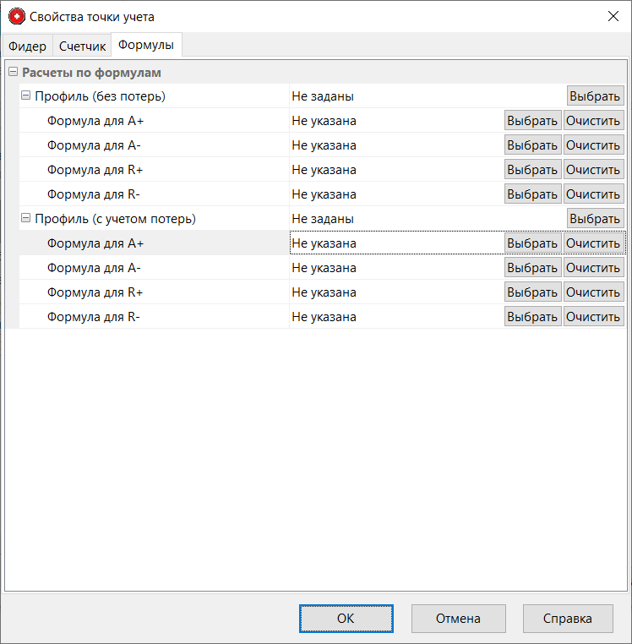Cancel changes with the Отмена button
632x644 pixels.
[x=458, y=618]
